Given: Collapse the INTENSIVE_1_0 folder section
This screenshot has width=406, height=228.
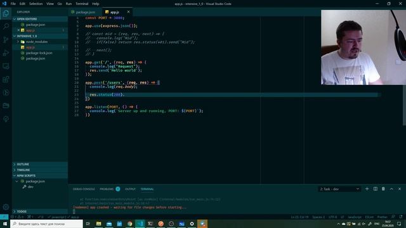Looking at the screenshot, I should pos(40,36).
